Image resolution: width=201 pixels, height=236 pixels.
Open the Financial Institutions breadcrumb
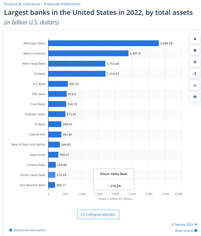(x=62, y=4)
